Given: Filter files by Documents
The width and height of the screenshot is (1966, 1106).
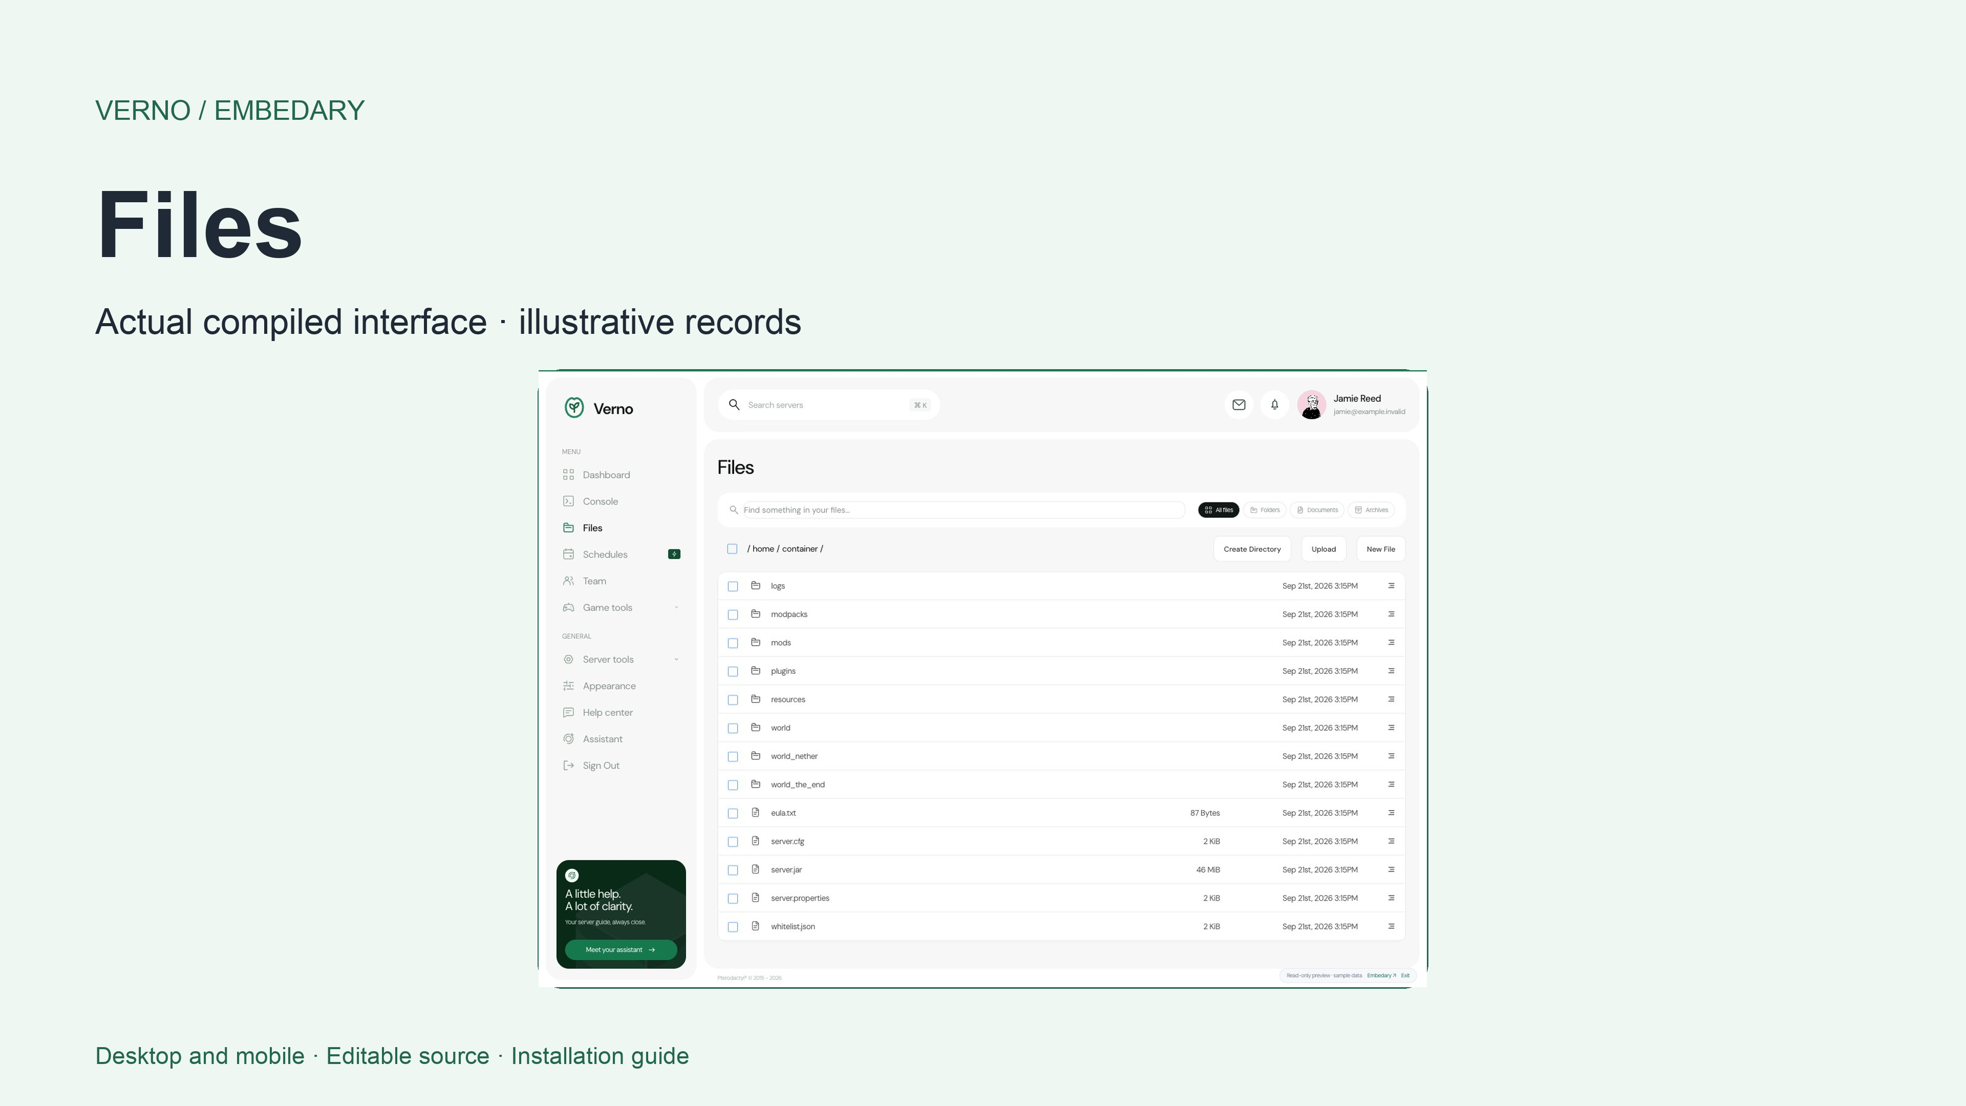Looking at the screenshot, I should tap(1317, 510).
